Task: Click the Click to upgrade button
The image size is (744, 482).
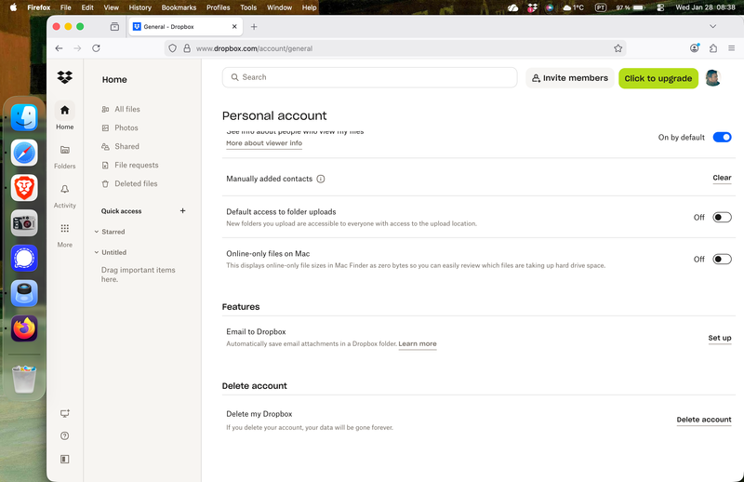Action: tap(658, 78)
